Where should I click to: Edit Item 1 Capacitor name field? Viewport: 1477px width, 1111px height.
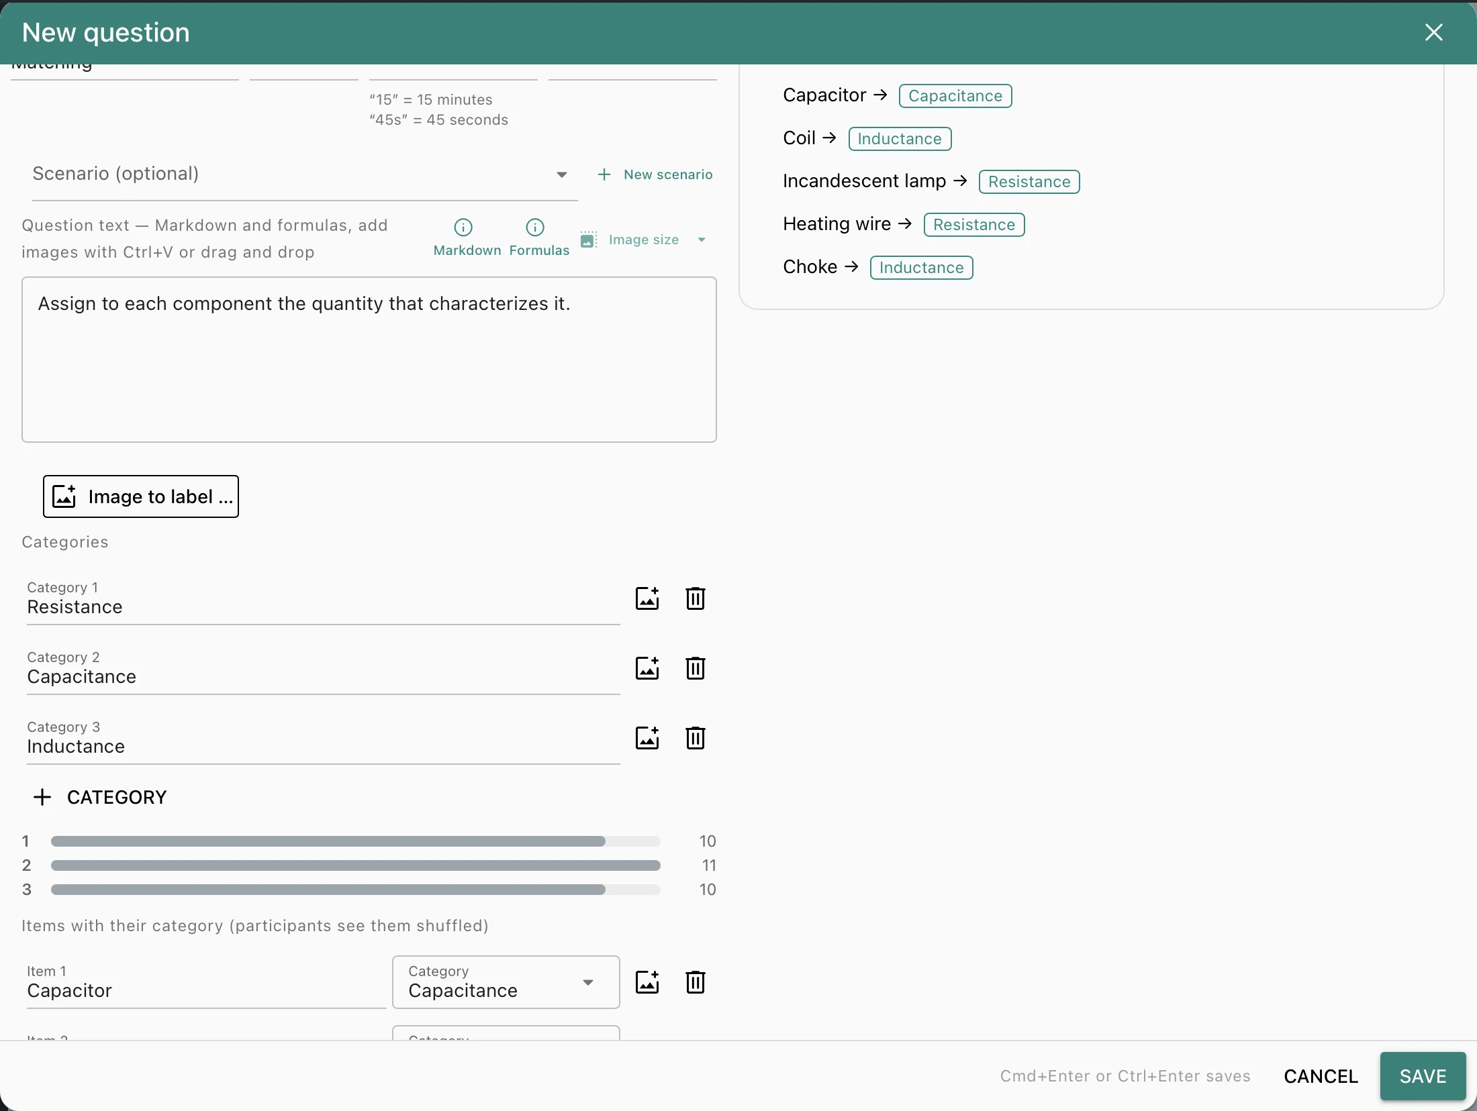point(206,984)
